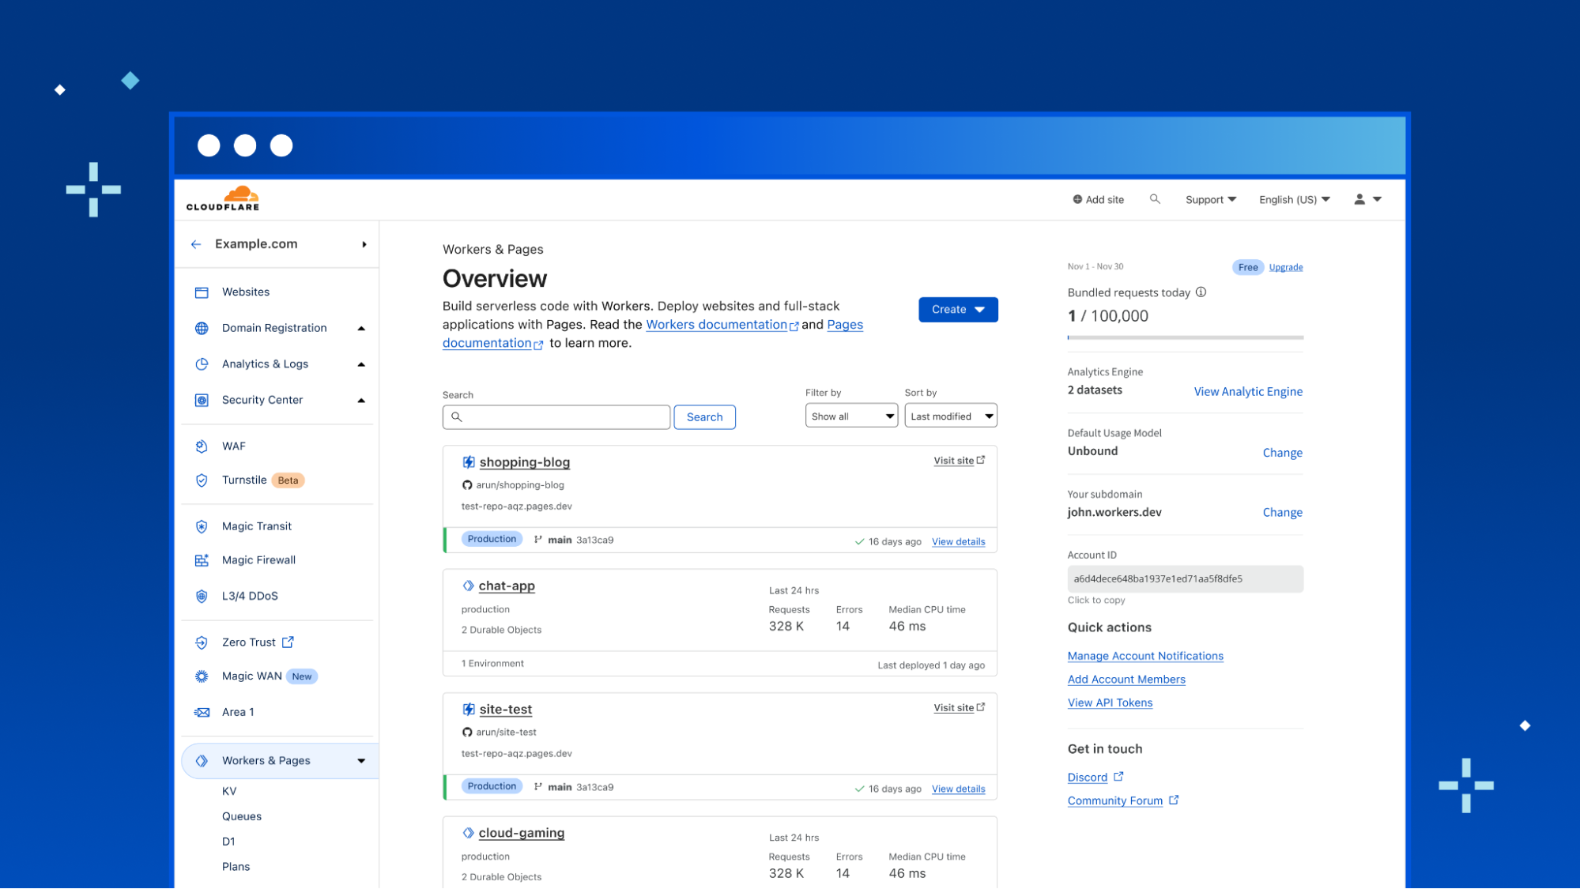1580x889 pixels.
Task: Click the Analytics & Logs pie chart icon
Action: (x=202, y=364)
